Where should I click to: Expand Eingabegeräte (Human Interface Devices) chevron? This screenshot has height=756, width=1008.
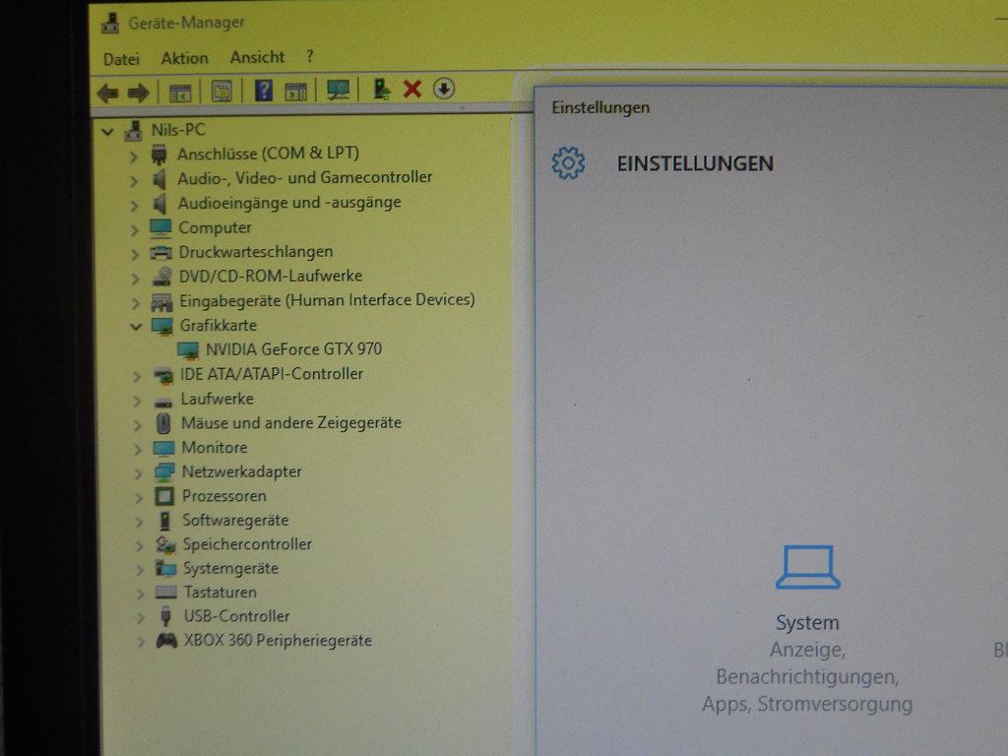[135, 303]
